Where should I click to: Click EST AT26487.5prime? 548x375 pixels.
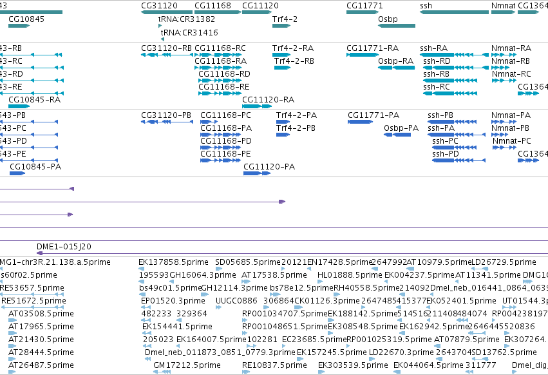41,365
